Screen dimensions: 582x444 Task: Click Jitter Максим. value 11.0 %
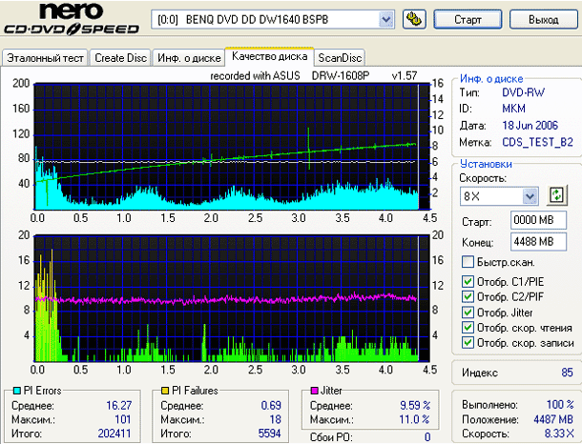(414, 419)
